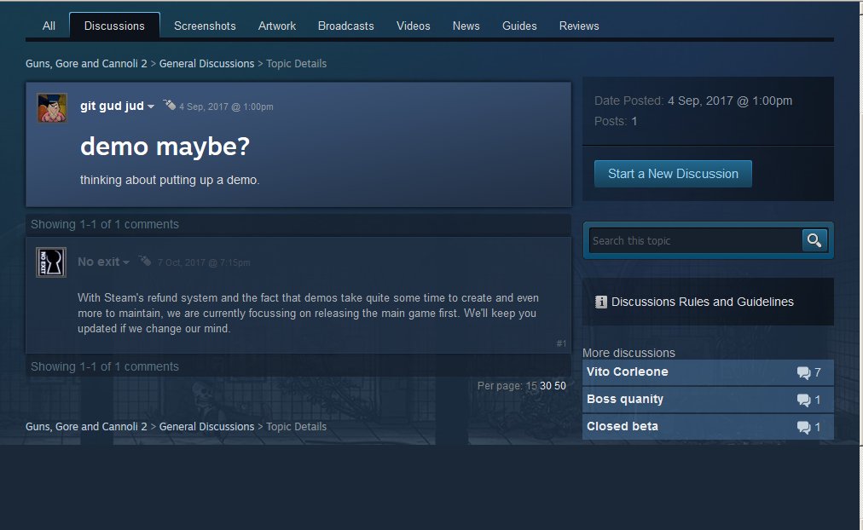This screenshot has height=530, width=863.
Task: Click the developer badge icon beside No exit
Action: [145, 260]
